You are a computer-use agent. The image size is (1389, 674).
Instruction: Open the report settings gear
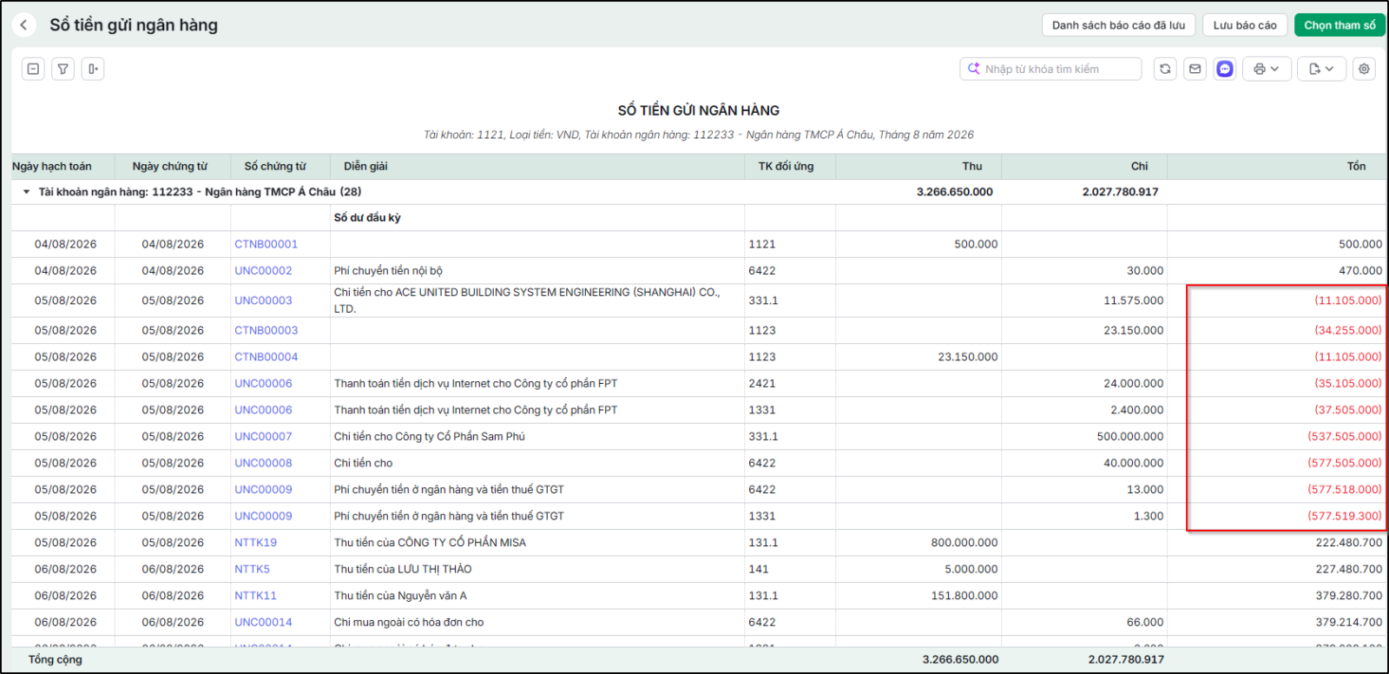click(1364, 69)
